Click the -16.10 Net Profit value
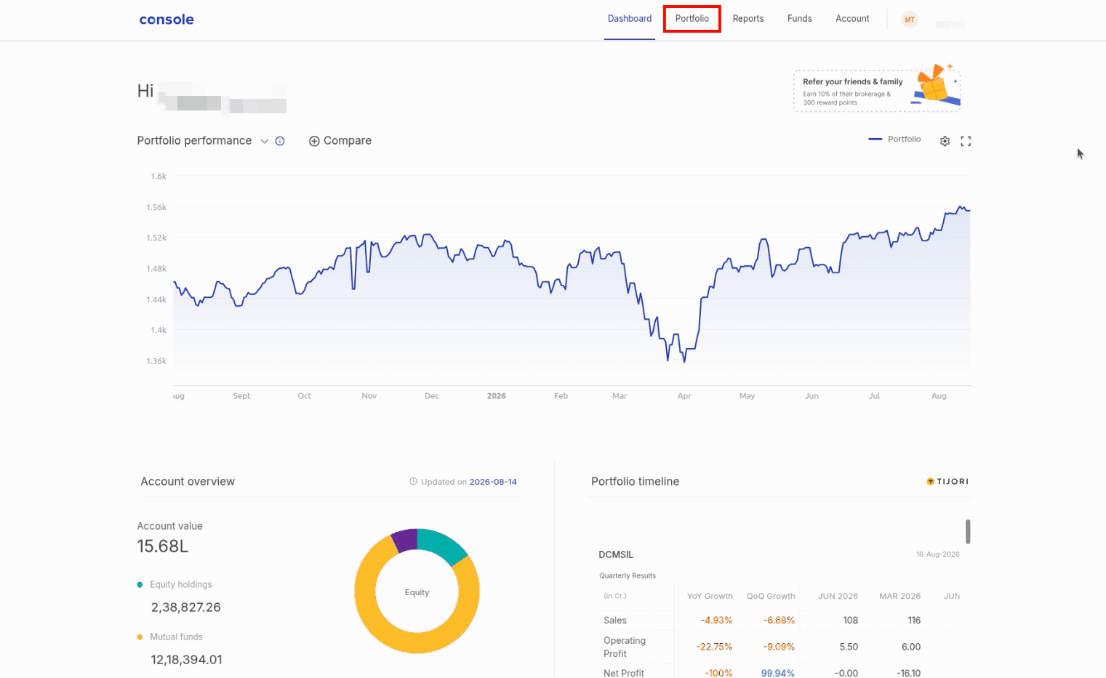Viewport: 1106px width, 678px height. pyautogui.click(x=909, y=674)
